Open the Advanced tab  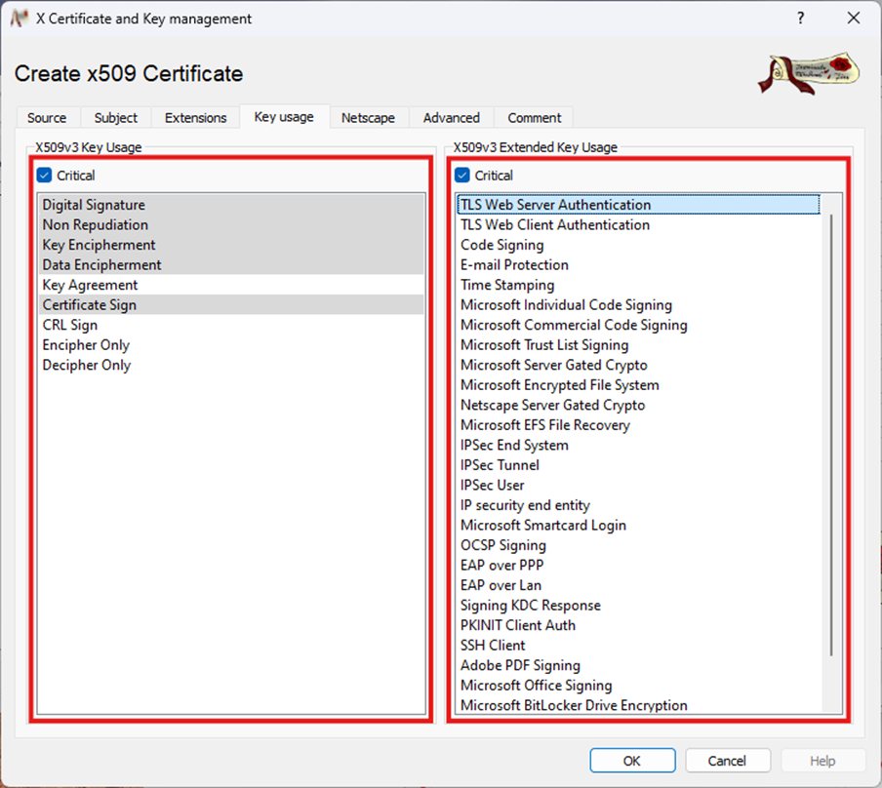click(x=451, y=118)
